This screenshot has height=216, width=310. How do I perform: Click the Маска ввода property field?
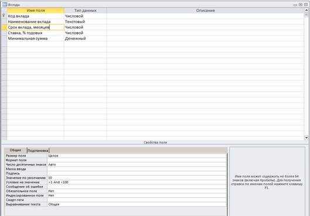click(137, 169)
